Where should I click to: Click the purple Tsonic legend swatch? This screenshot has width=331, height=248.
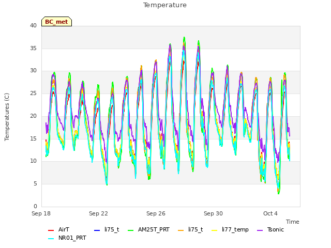[x=260, y=230]
